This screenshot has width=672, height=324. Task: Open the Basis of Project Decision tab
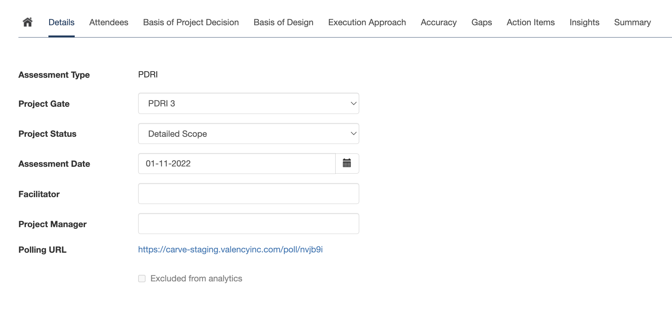click(191, 23)
